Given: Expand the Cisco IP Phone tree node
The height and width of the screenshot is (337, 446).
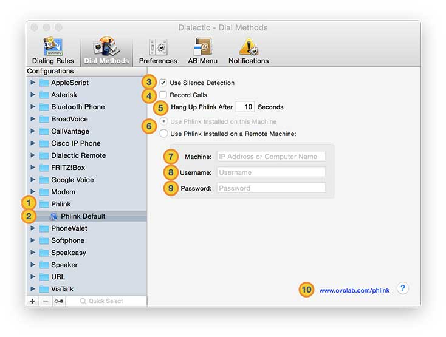Looking at the screenshot, I should click(x=33, y=143).
